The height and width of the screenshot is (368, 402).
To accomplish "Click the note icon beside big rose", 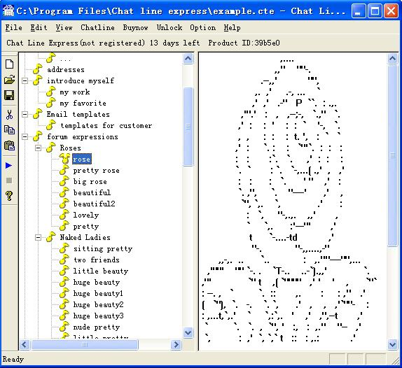I will tap(64, 181).
